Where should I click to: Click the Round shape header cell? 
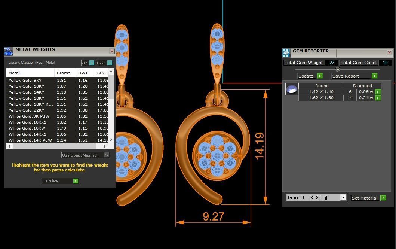click(322, 86)
